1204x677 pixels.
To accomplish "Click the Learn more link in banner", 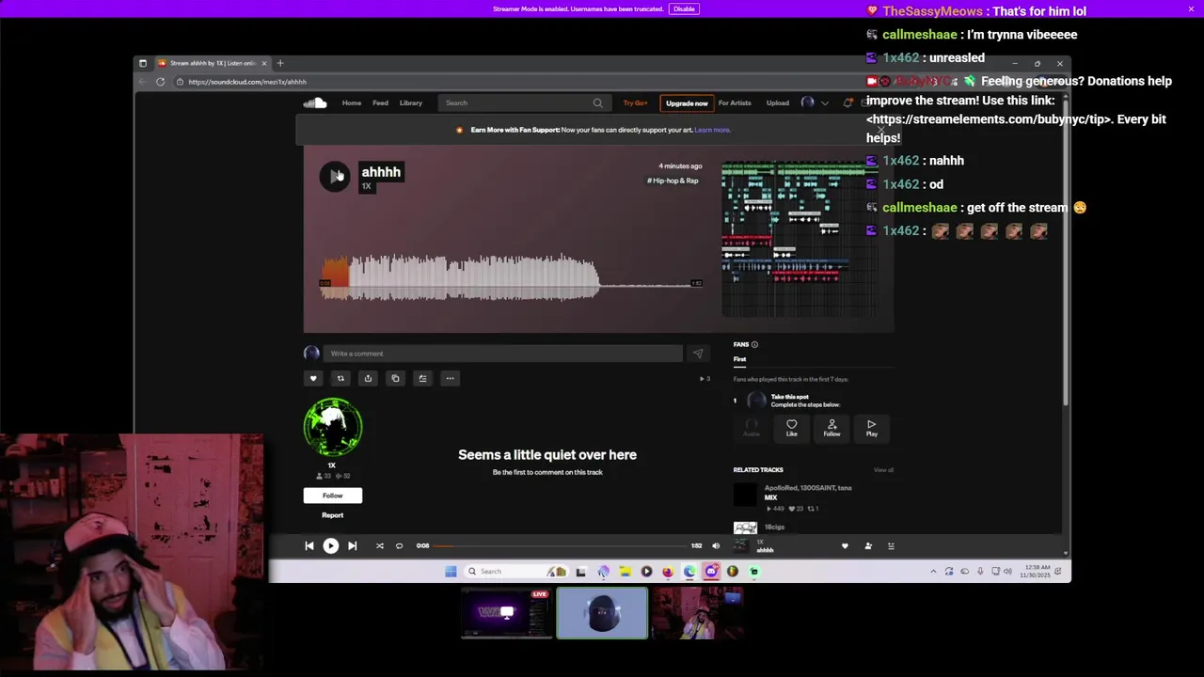I will (712, 130).
